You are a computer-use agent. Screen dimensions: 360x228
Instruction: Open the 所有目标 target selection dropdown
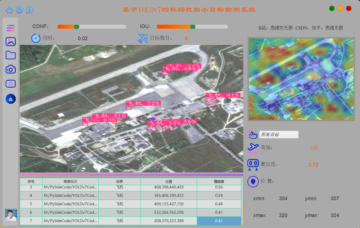(278, 135)
